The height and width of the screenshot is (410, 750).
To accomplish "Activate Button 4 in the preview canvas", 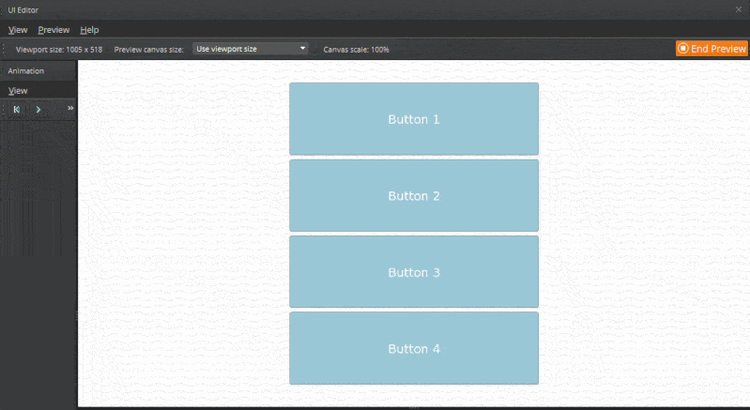I will (414, 348).
